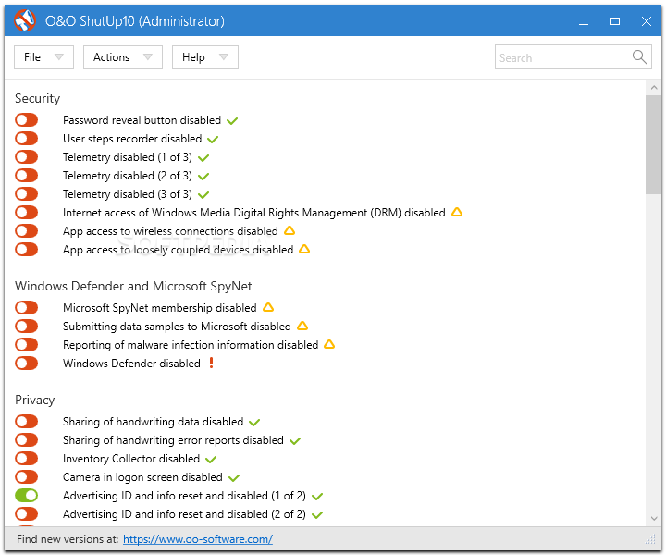Toggle Password reveal button disabled switch
The width and height of the screenshot is (666, 555).
tap(26, 119)
